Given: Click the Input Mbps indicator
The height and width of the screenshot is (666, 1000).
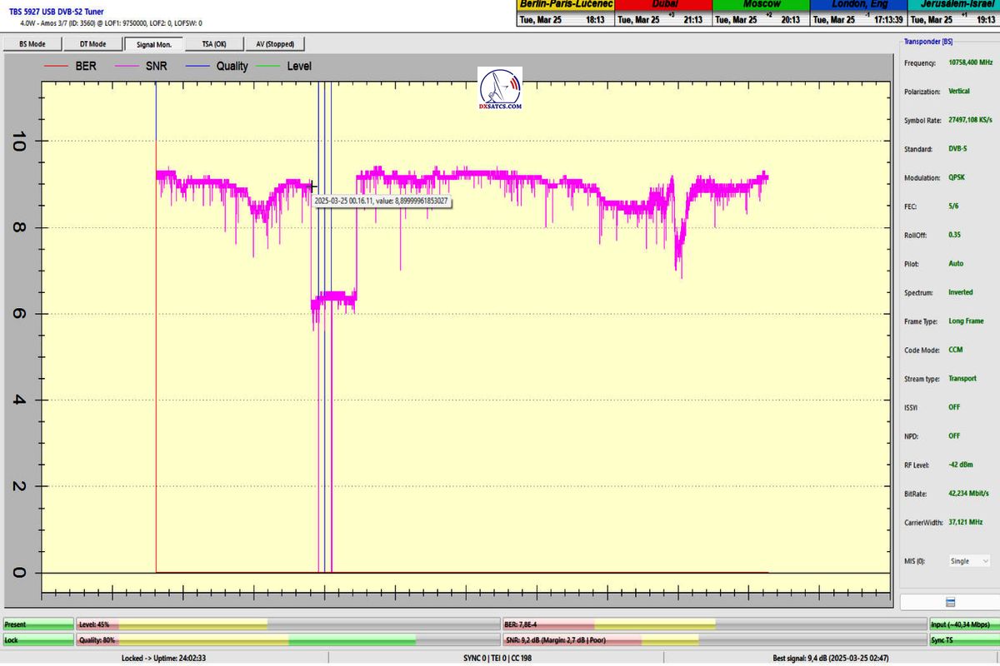Looking at the screenshot, I should pyautogui.click(x=963, y=624).
